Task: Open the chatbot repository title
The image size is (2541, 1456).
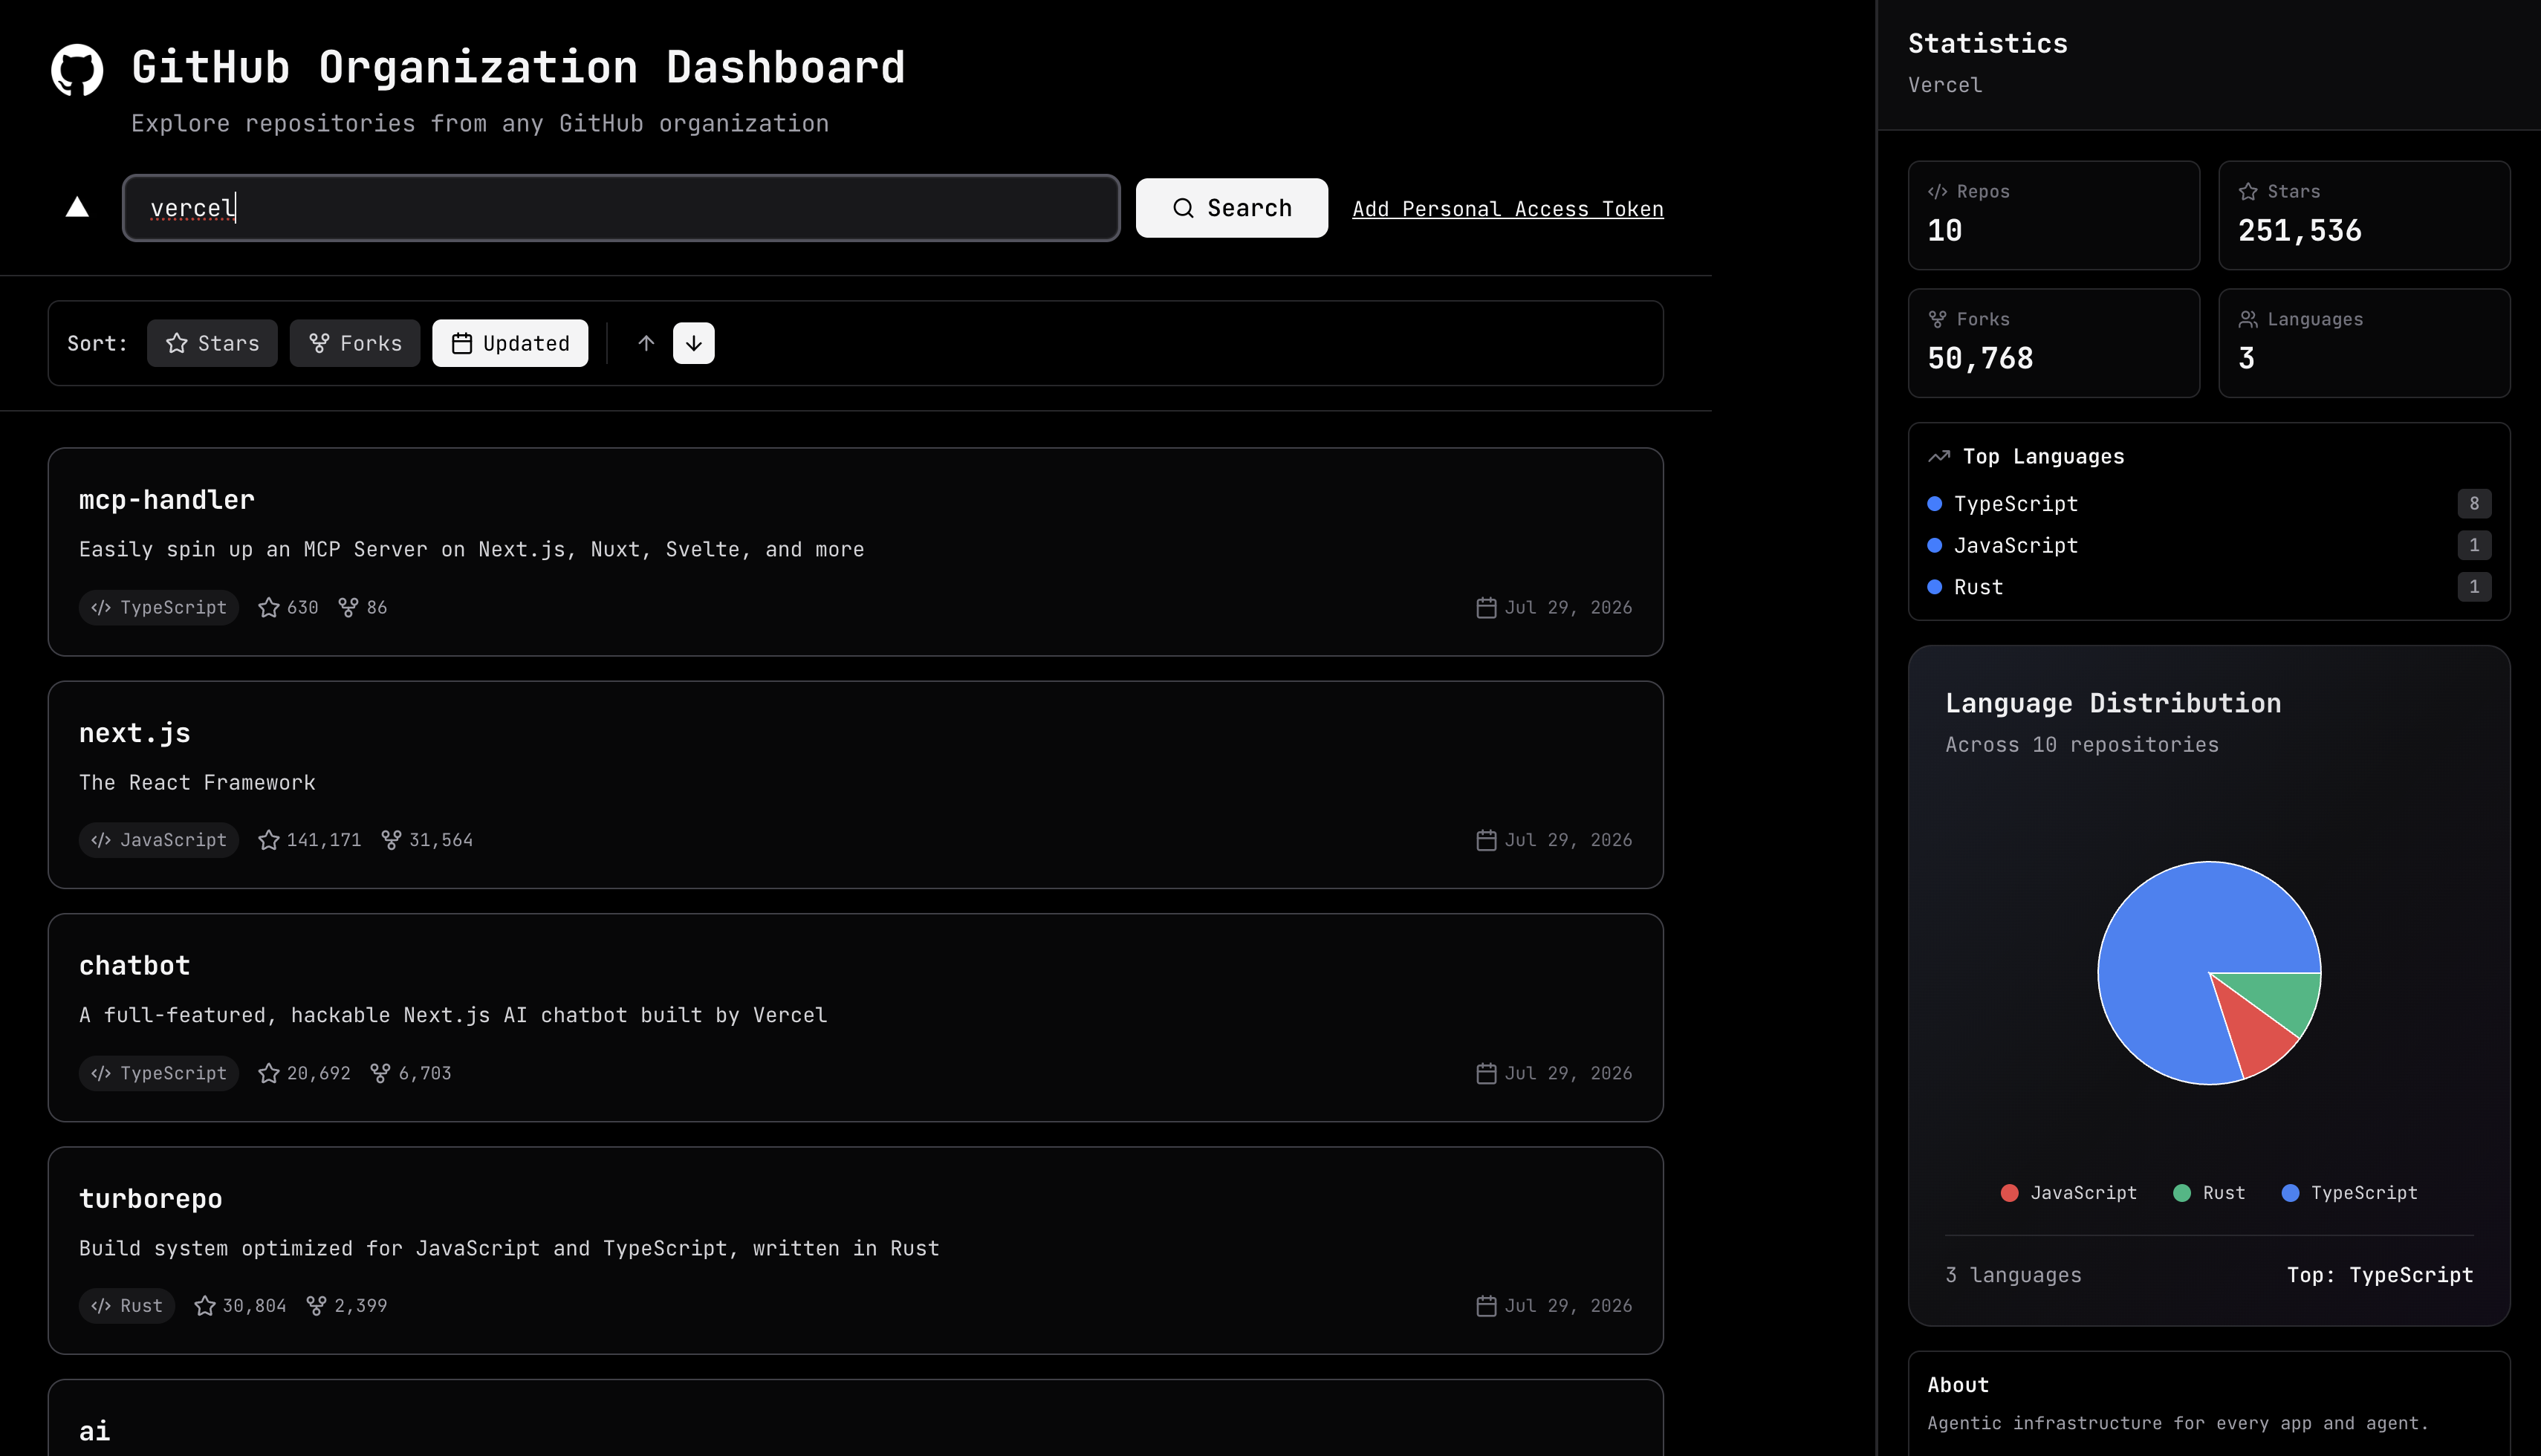Action: 135,966
